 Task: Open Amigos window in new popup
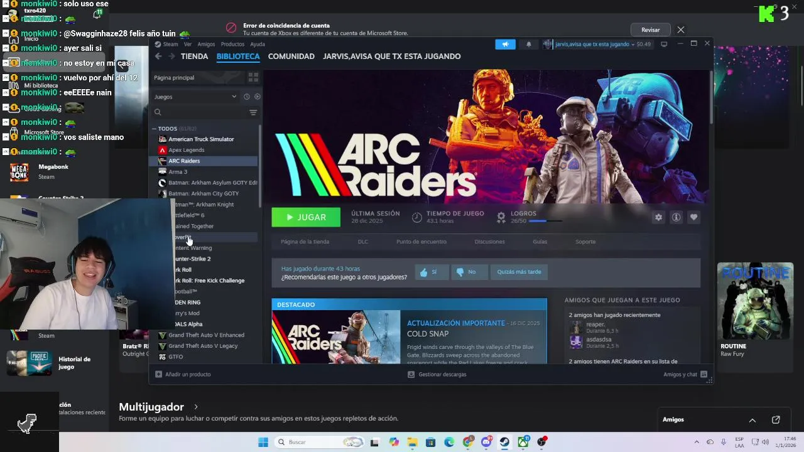(x=776, y=419)
